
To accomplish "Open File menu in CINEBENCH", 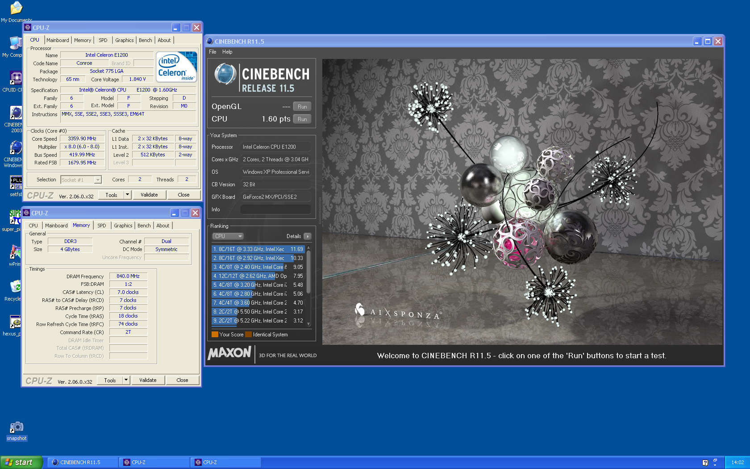I will click(x=212, y=52).
